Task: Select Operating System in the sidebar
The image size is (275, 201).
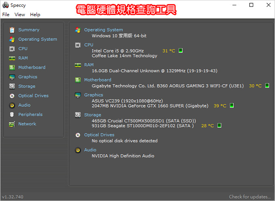Action: 38,39
